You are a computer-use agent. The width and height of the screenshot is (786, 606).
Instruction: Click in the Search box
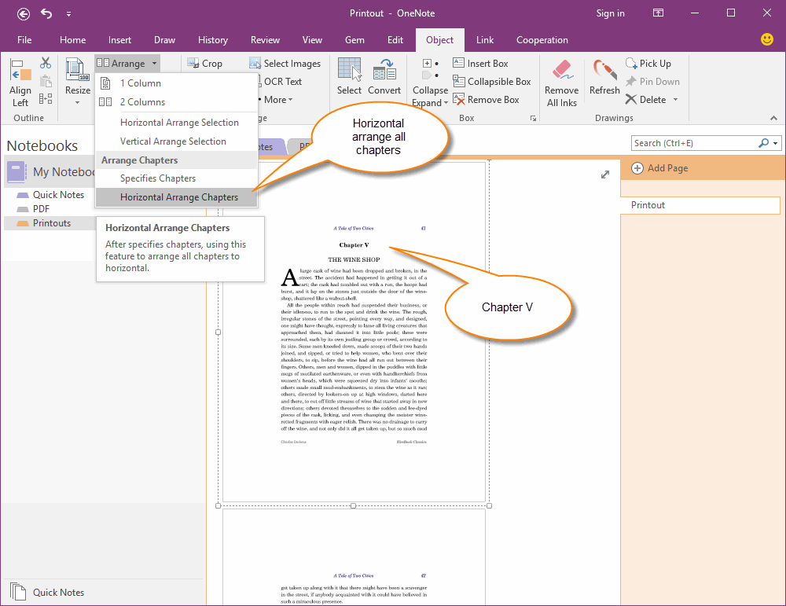pyautogui.click(x=693, y=143)
